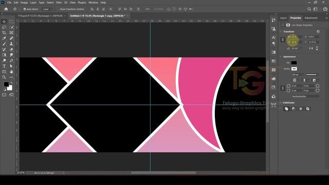This screenshot has width=329, height=185.
Task: Flip horizontal in Transform section
Action: pos(310,48)
